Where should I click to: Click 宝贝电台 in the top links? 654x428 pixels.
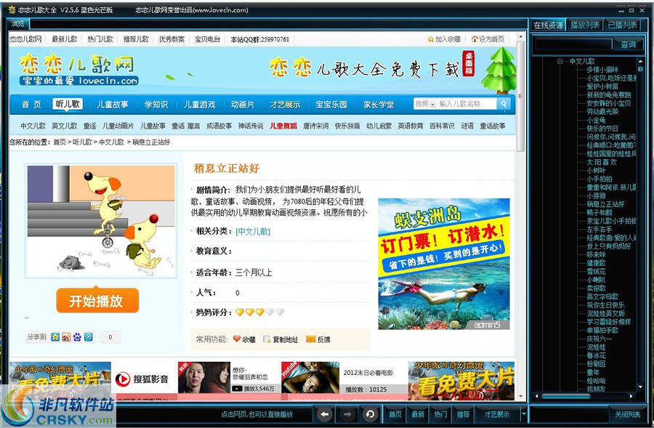207,39
